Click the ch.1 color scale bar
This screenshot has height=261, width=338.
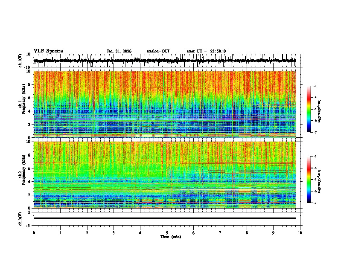click(309, 109)
